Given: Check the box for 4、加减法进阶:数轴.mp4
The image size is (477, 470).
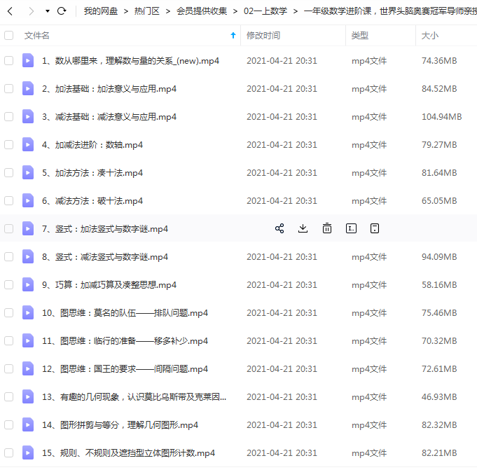Looking at the screenshot, I should tap(9, 144).
